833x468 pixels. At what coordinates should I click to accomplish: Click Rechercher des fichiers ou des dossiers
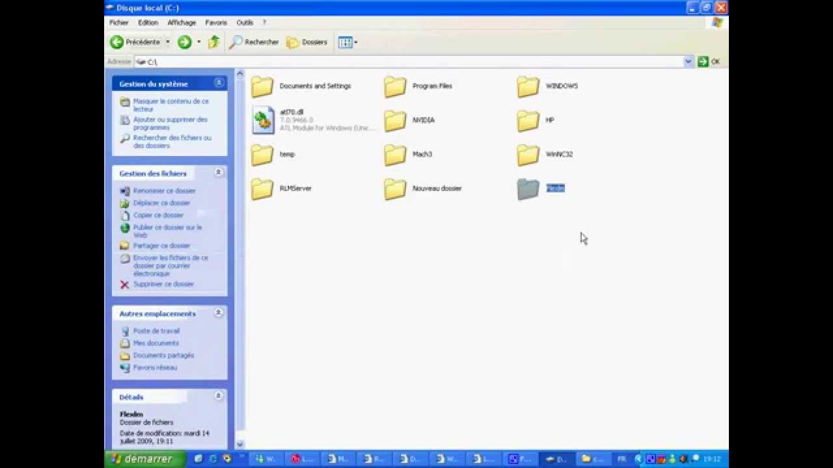(172, 142)
